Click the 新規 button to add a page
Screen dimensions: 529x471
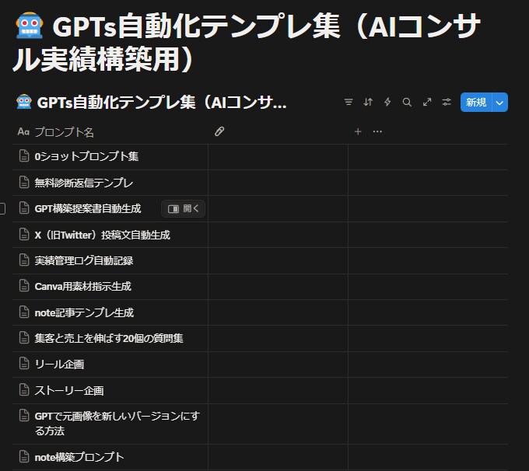click(476, 102)
